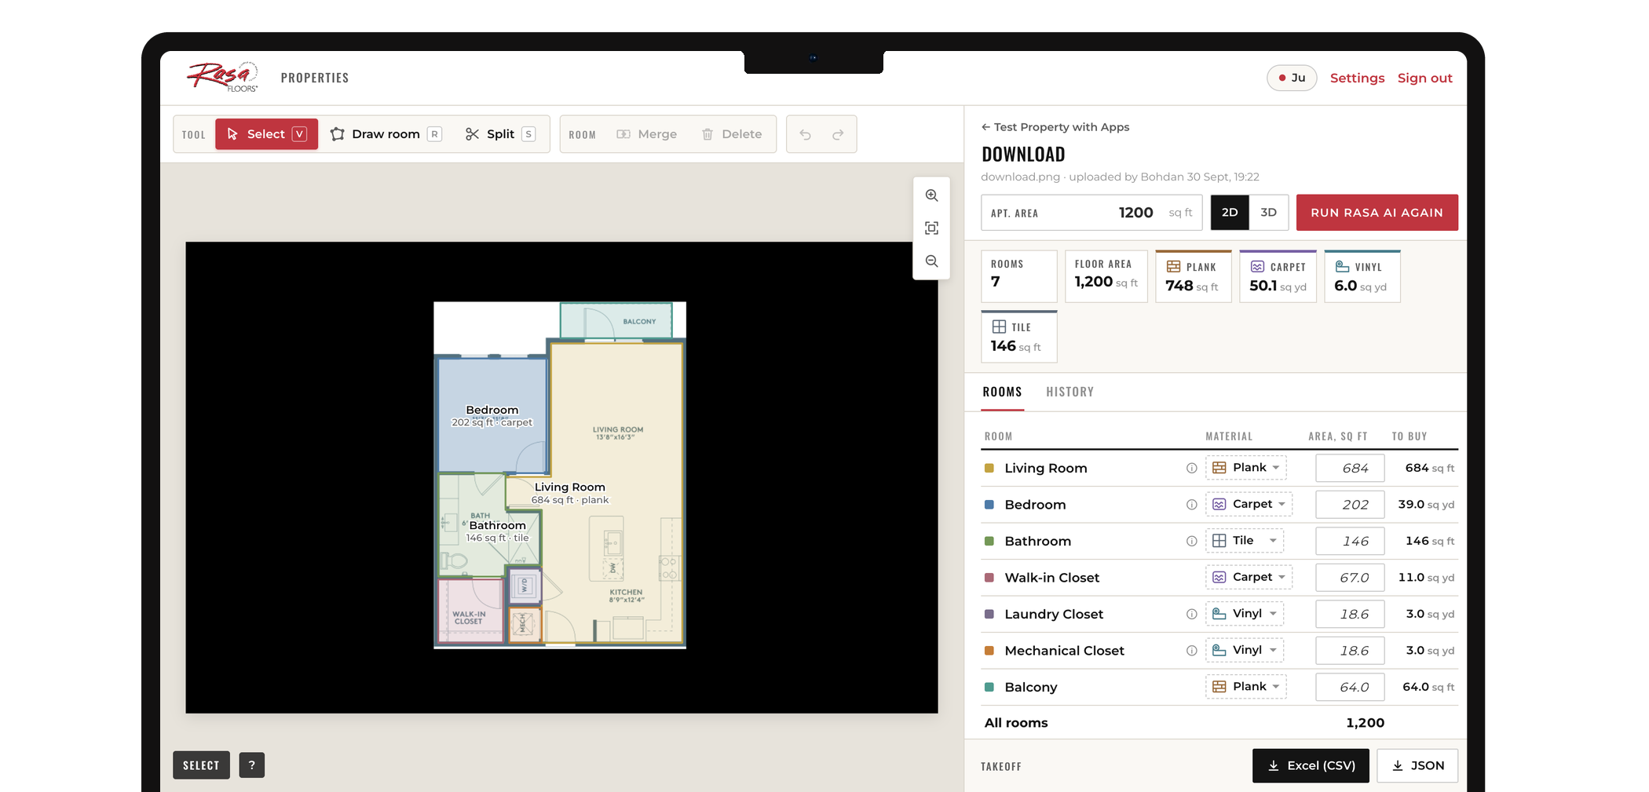Select the Rooms tab

click(1002, 392)
